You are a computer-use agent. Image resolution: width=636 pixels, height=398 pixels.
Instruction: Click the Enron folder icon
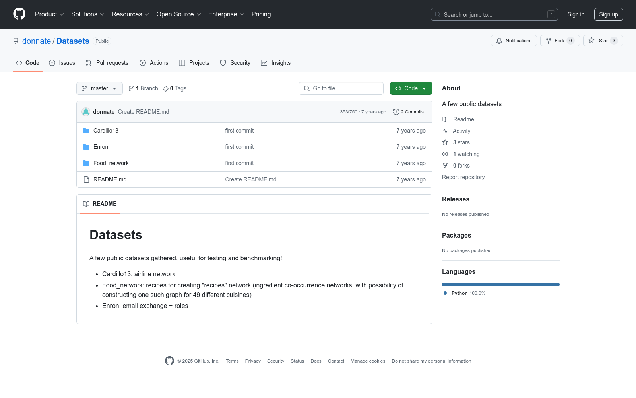(x=86, y=147)
